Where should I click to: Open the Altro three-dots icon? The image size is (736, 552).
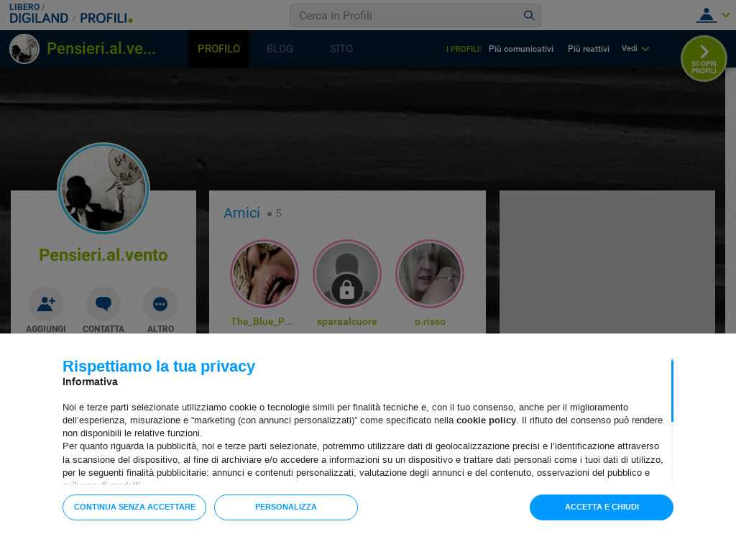[x=160, y=304]
